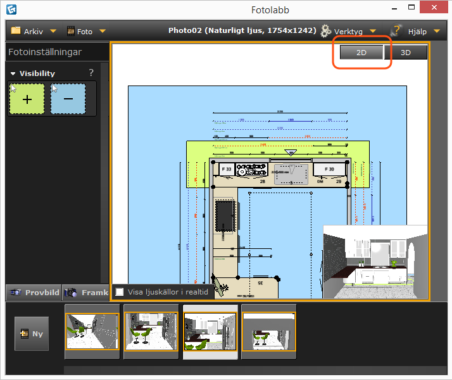452x380 pixels.
Task: Switch view to 3D mode
Action: tap(406, 53)
